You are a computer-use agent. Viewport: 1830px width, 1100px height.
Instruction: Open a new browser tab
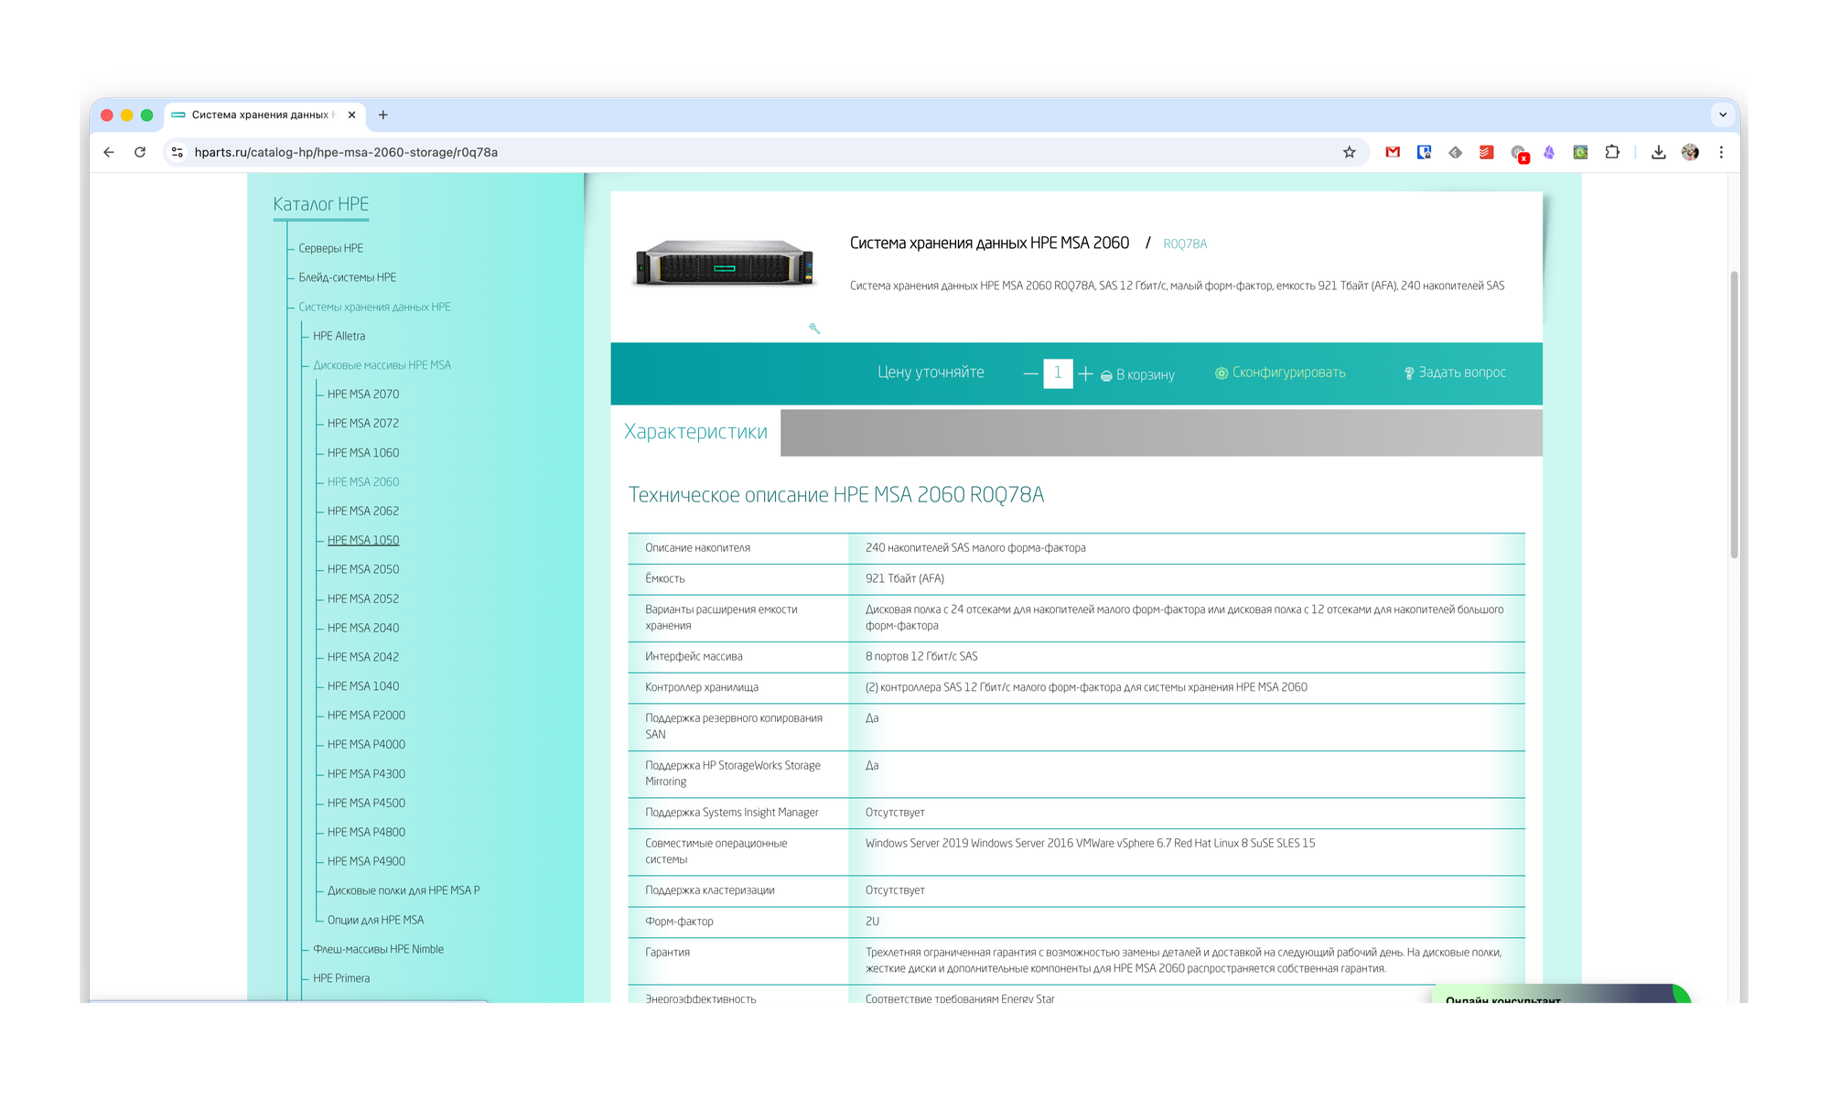click(383, 114)
